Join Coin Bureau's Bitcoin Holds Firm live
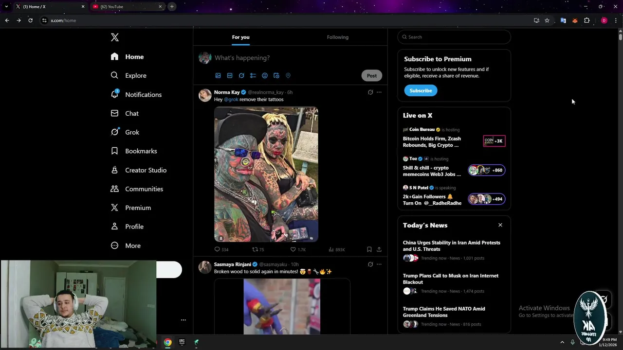This screenshot has height=350, width=623. point(454,138)
